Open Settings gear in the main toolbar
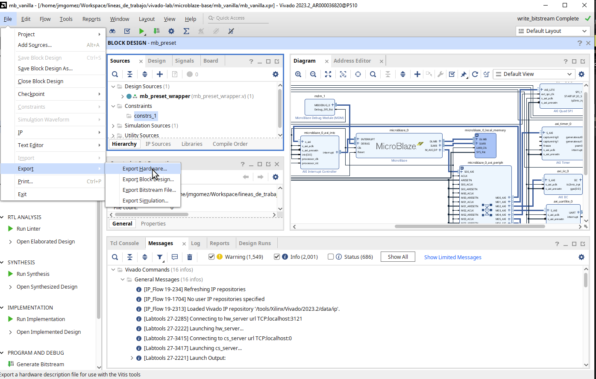596x379 pixels. [171, 31]
